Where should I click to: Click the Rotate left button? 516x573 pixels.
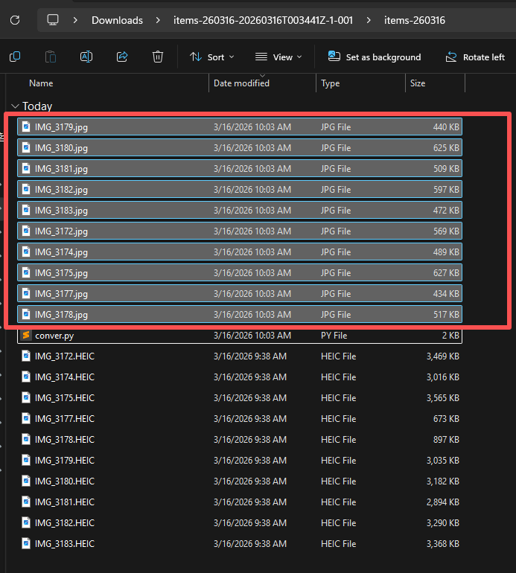(475, 57)
